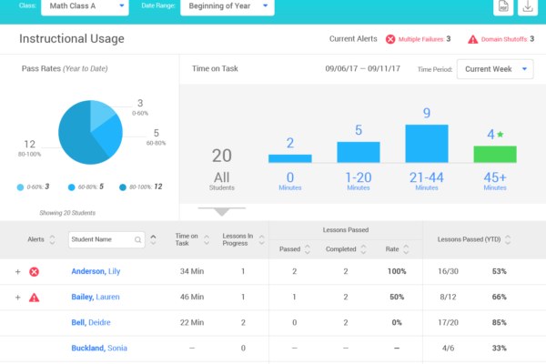This screenshot has width=546, height=364.
Task: Click the red X alert for Anderson, Lily
Action: [x=35, y=272]
